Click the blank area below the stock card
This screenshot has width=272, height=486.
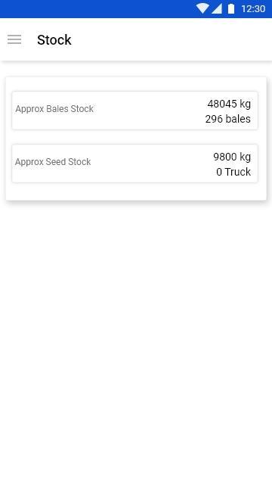click(x=136, y=341)
